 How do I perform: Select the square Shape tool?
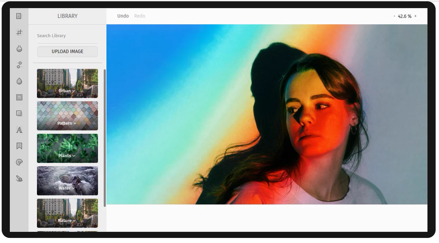(x=19, y=113)
